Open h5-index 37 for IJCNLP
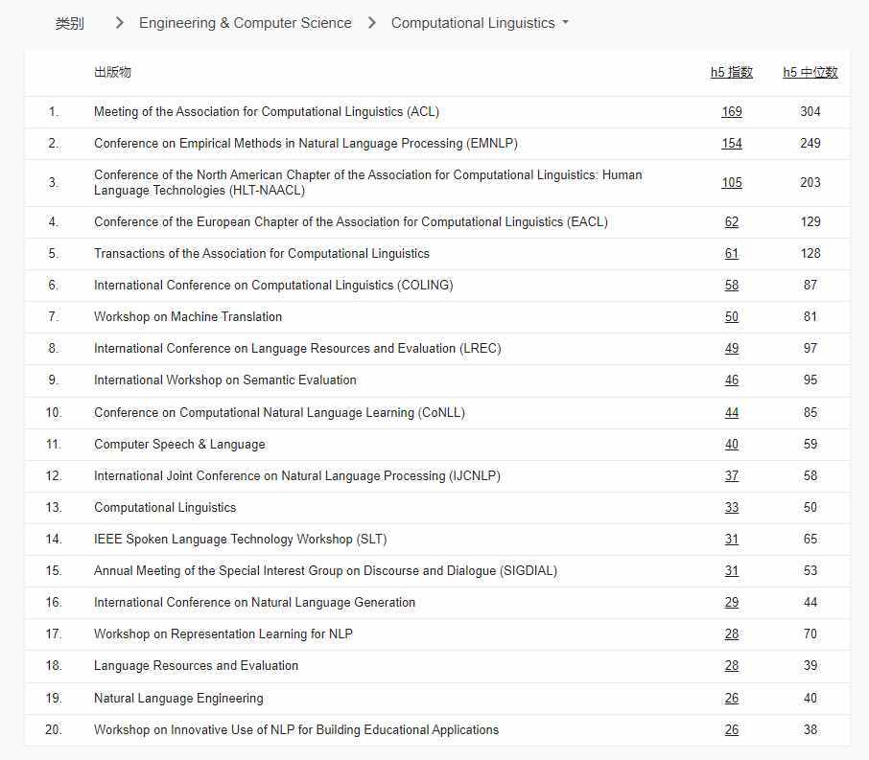 [x=732, y=475]
